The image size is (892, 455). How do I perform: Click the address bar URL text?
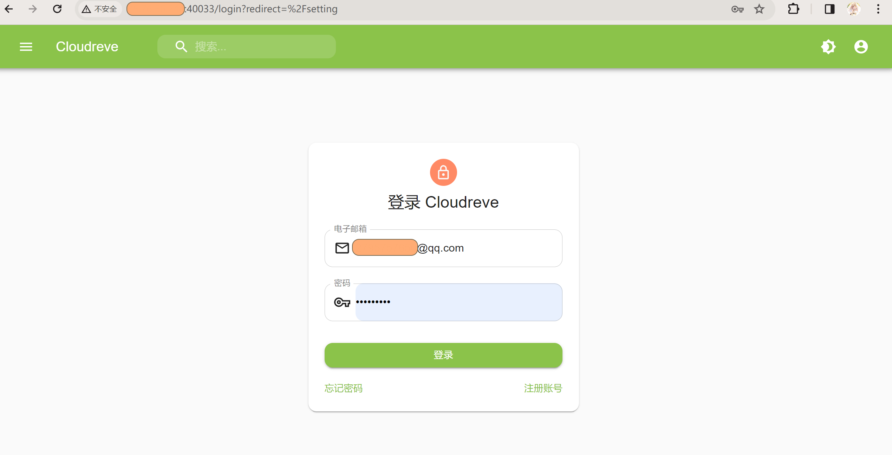click(261, 9)
